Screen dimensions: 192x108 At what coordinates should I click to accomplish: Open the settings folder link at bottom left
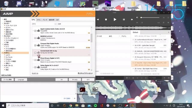[x=6, y=75]
